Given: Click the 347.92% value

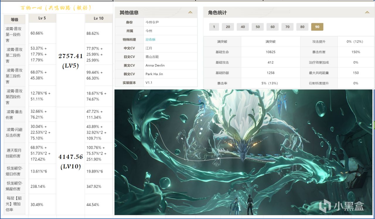Looking at the screenshot, I should click(94, 186).
